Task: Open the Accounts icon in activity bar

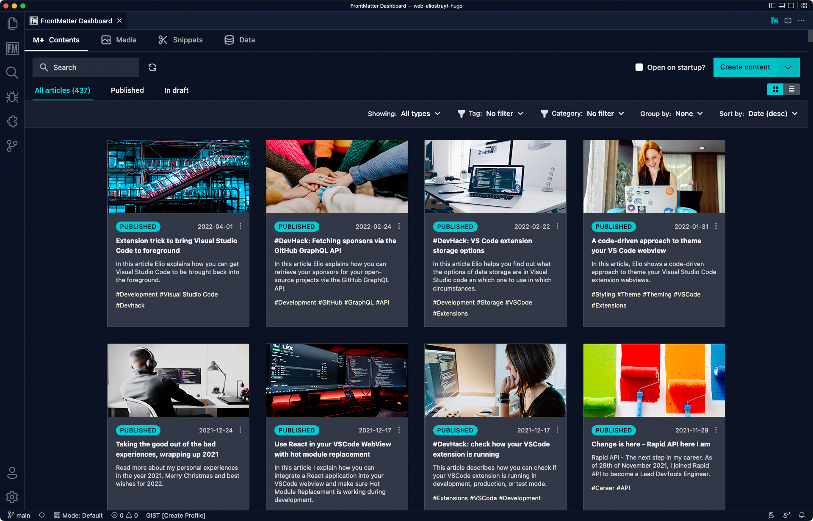Action: 12,473
